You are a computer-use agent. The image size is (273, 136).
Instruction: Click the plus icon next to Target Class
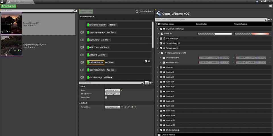tap(129, 107)
